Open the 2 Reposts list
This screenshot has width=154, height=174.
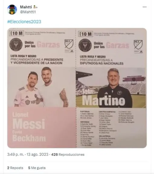pos(15,168)
